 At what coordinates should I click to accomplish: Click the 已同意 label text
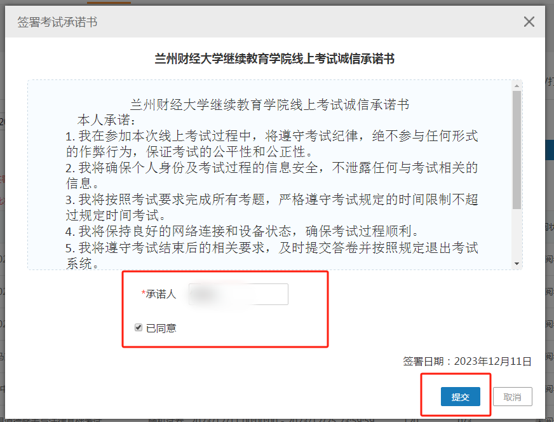tap(161, 329)
